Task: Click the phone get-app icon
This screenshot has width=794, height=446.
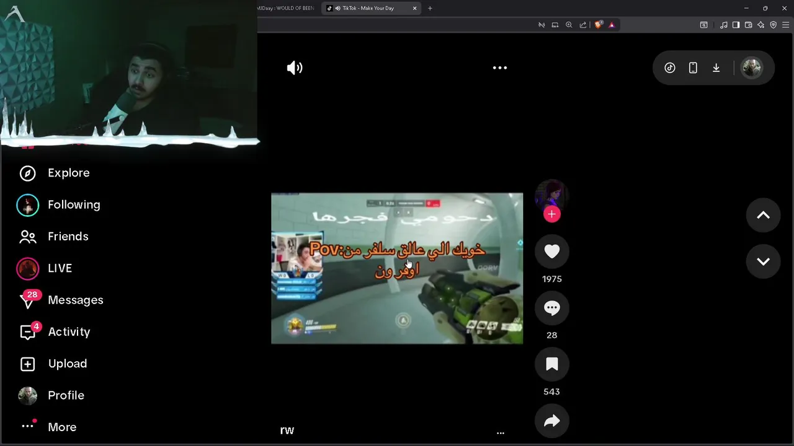Action: point(693,68)
